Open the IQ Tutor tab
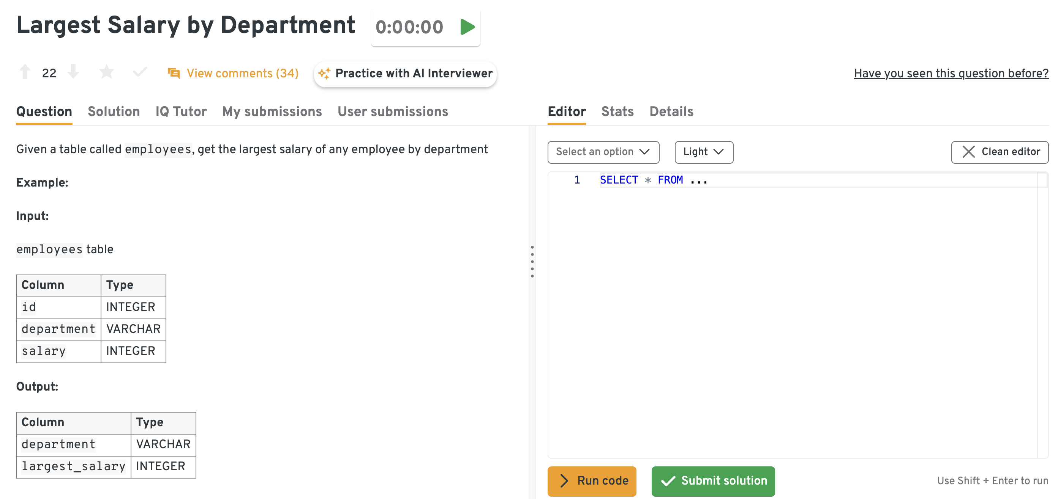Viewport: 1058px width, 499px height. pos(181,111)
